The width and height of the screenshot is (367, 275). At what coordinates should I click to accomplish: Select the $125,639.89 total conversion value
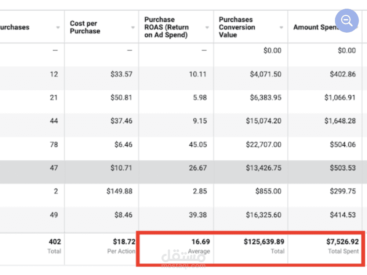coord(264,242)
